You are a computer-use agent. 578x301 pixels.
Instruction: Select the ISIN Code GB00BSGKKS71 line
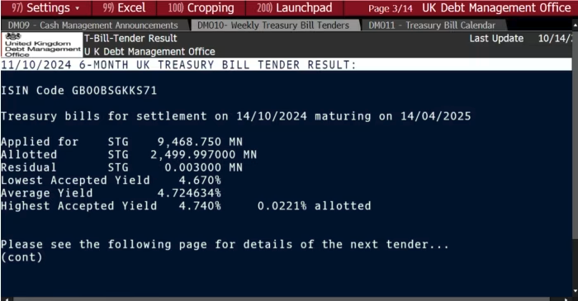click(79, 91)
